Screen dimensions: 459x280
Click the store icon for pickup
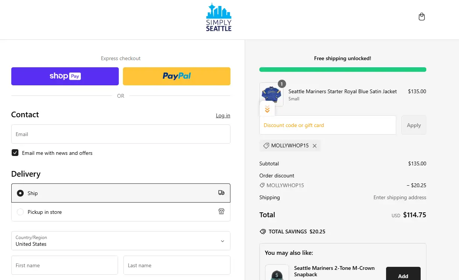coord(221,212)
